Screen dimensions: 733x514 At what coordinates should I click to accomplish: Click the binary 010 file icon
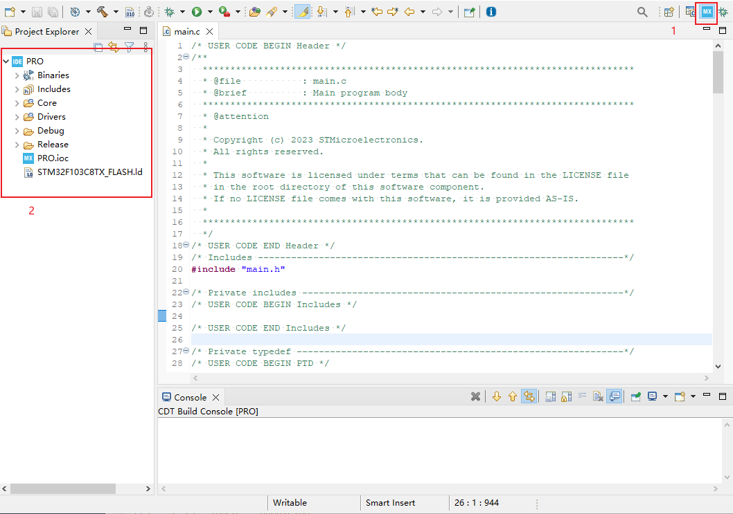pyautogui.click(x=130, y=12)
